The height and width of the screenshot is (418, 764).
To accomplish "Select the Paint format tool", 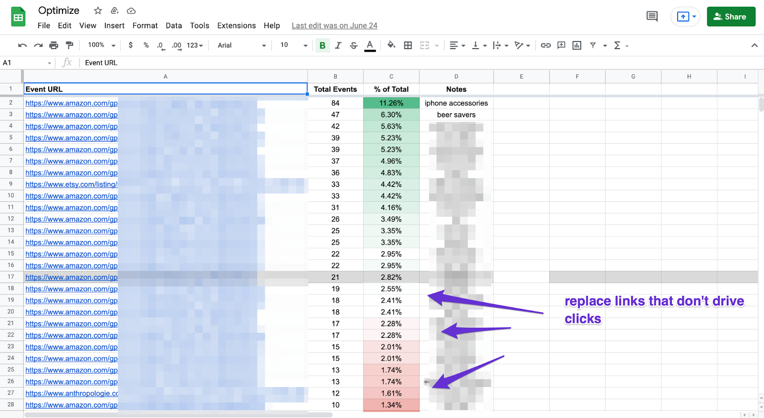I will click(70, 45).
